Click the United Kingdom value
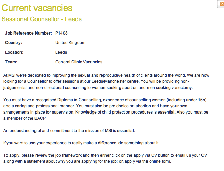Screen dimensions: 224x171 [x=70, y=43]
